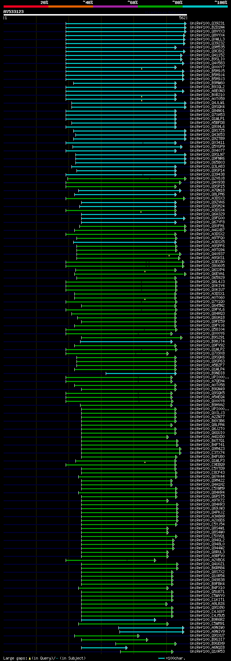Click the cyan ~100% identity legend segment
Viewport: 231px width, 661px height.
tap(205, 6)
